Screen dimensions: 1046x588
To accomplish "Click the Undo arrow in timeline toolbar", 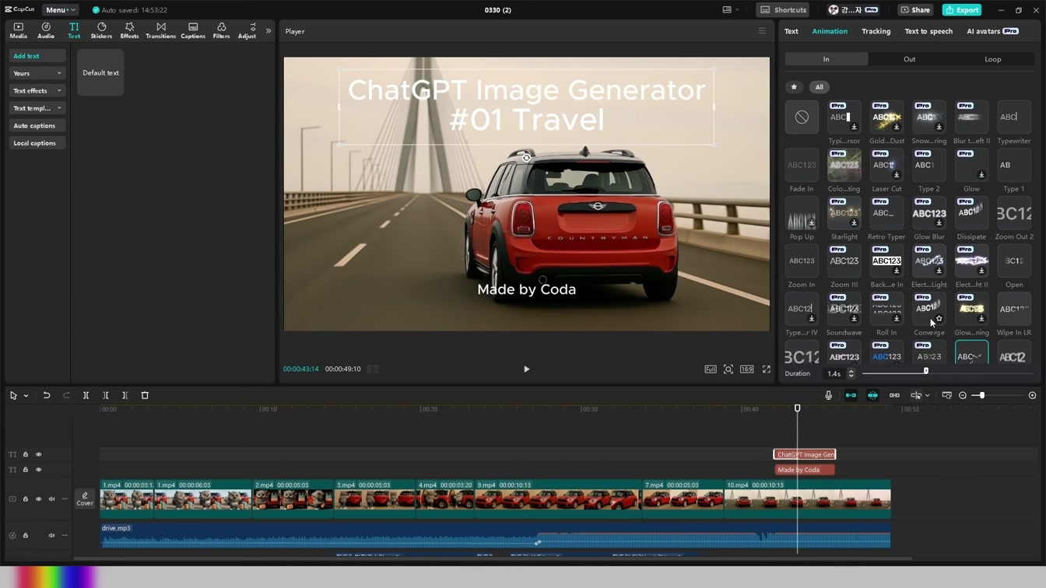I will point(47,395).
